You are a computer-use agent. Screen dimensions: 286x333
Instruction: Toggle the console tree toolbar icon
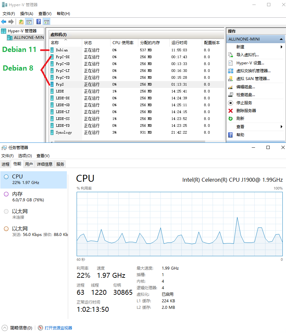point(29,22)
